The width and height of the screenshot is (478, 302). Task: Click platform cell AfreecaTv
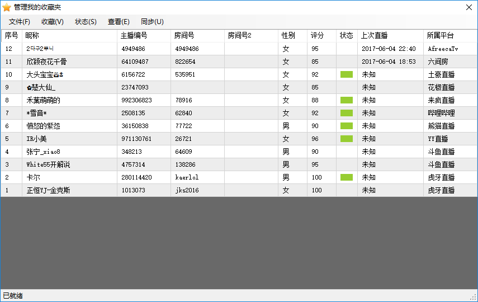443,49
